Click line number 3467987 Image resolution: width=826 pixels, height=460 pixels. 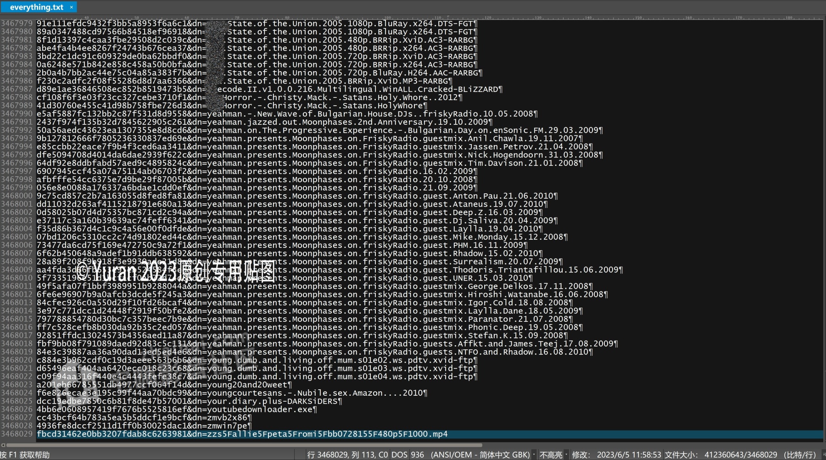[17, 89]
